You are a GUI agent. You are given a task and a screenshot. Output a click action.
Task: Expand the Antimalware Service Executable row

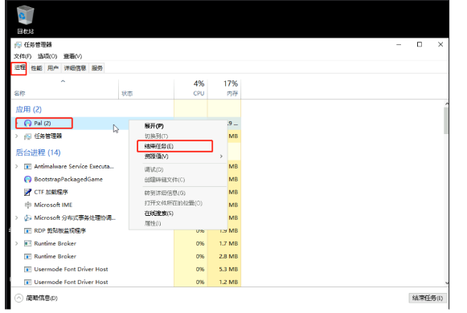point(17,166)
